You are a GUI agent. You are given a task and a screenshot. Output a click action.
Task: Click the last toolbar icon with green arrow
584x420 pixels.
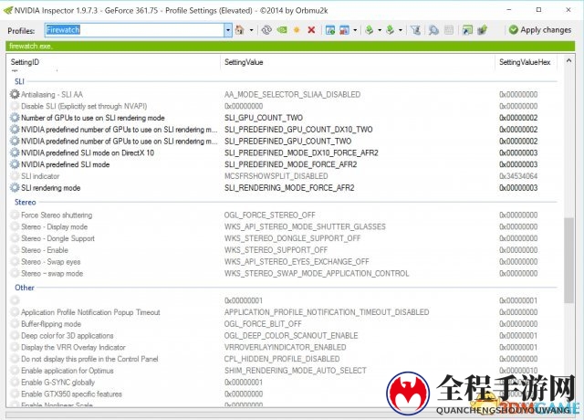(483, 30)
